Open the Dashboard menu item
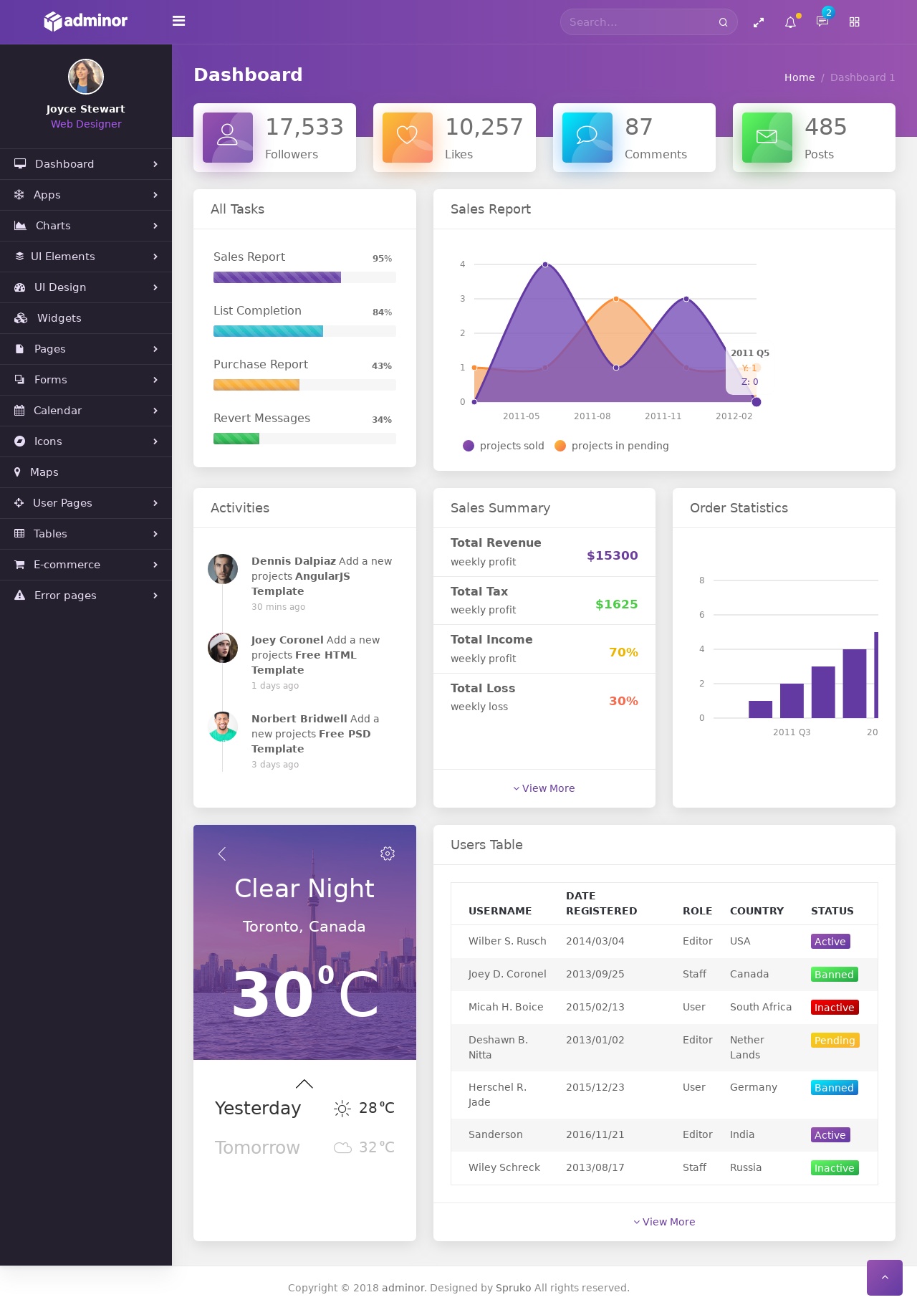This screenshot has height=1310, width=917. [86, 164]
